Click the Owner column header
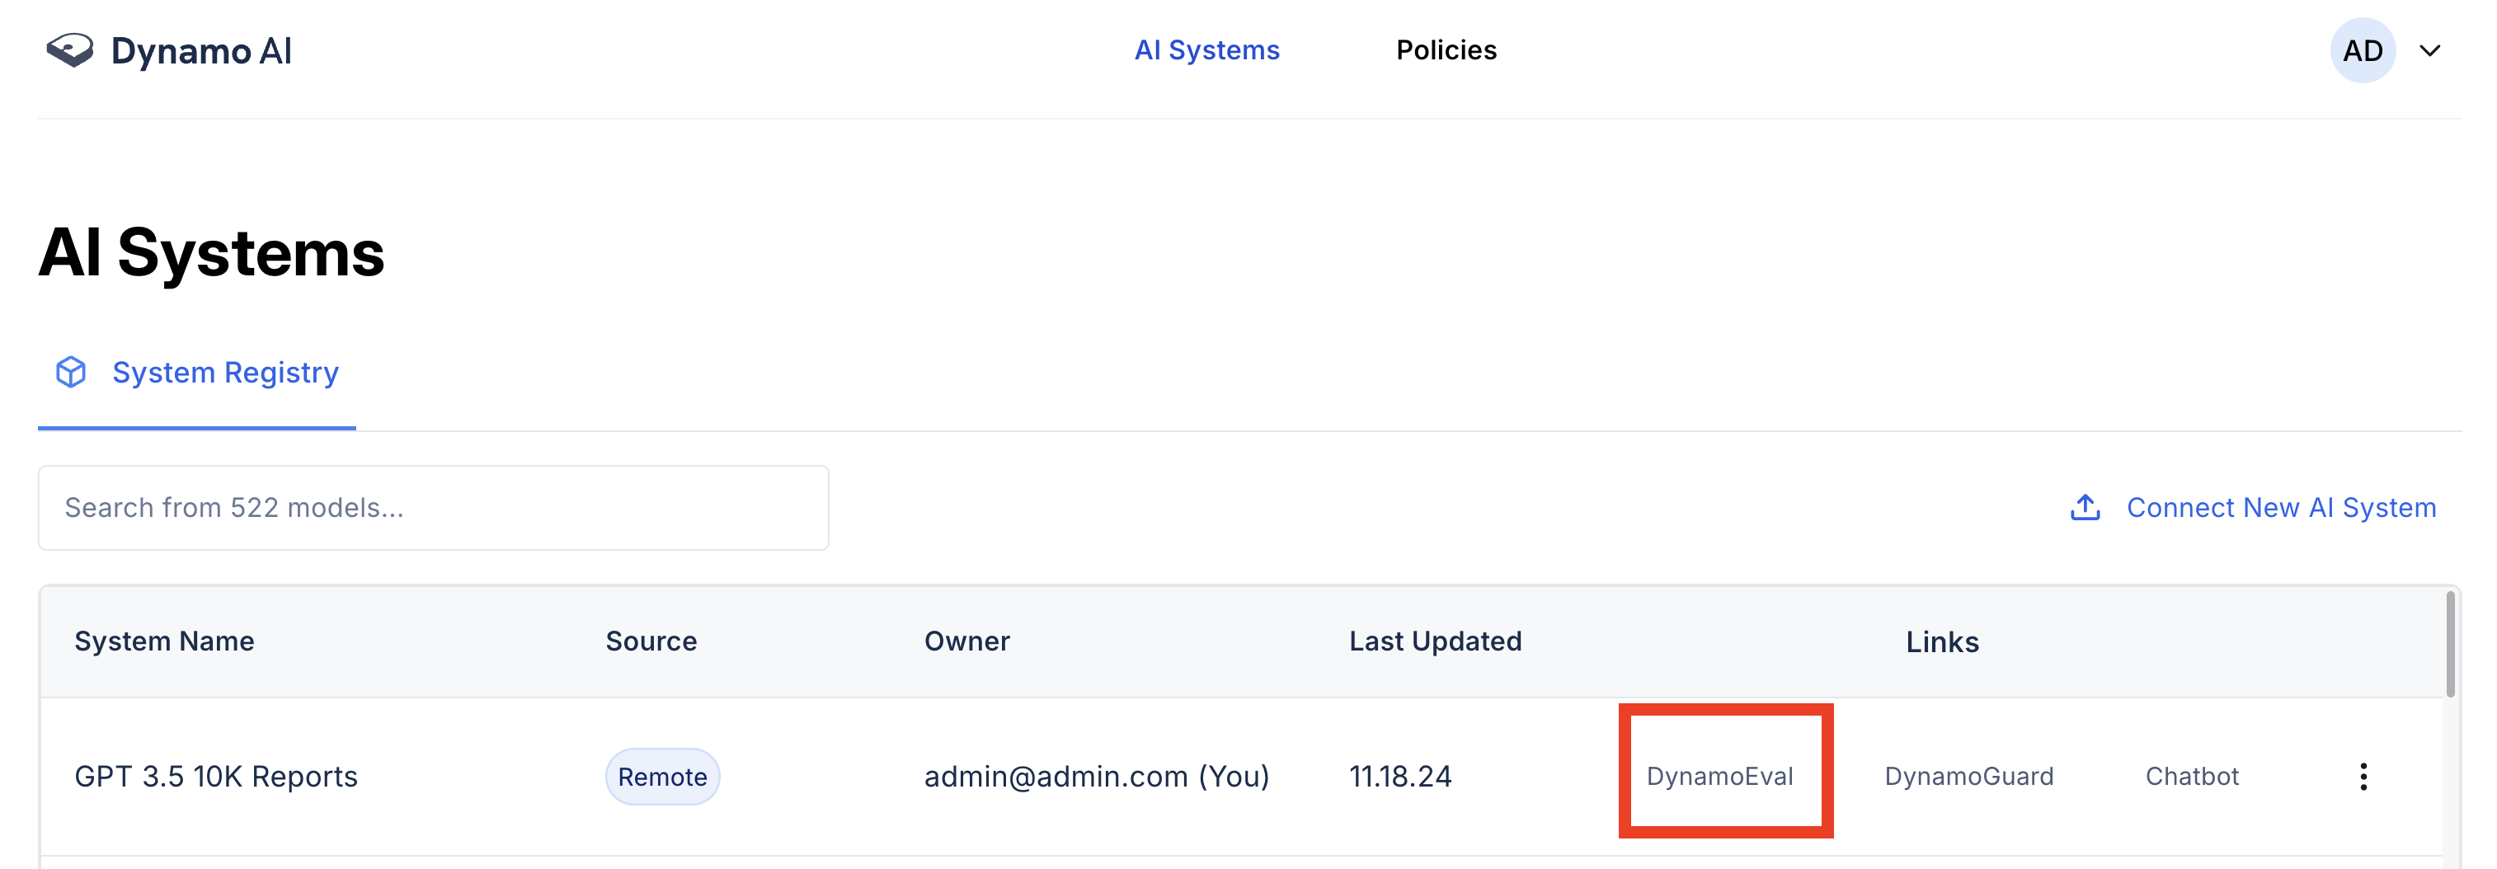Viewport: 2497px width, 869px height. [x=966, y=641]
